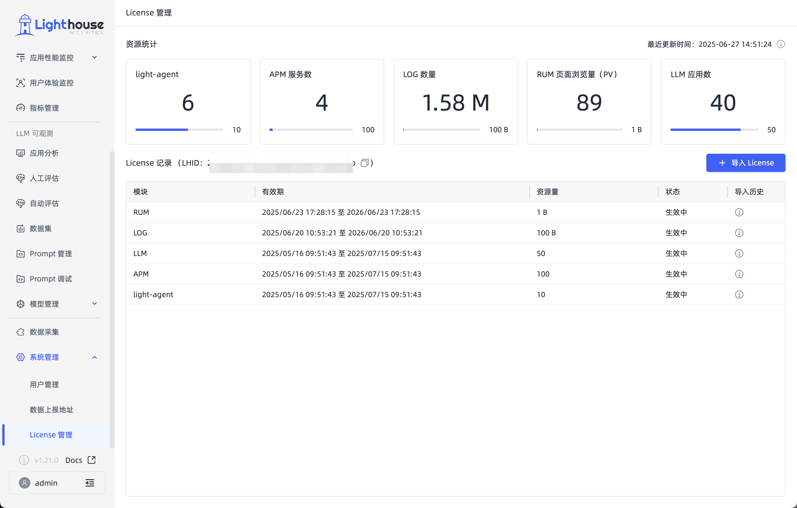This screenshot has height=508, width=797.
Task: Click the 系统管理 gear icon
Action: click(21, 357)
